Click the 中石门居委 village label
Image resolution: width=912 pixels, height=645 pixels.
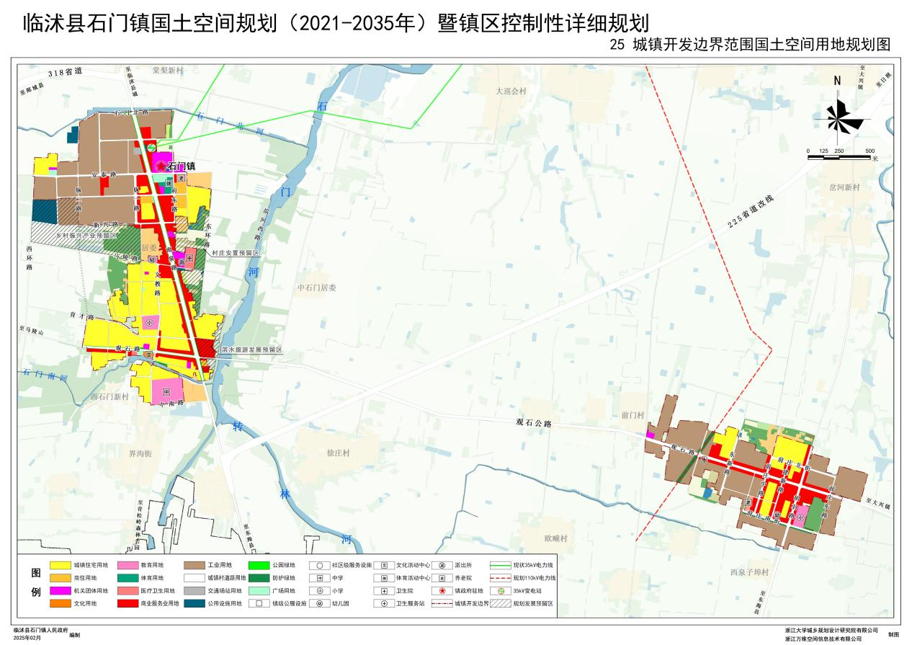(317, 288)
